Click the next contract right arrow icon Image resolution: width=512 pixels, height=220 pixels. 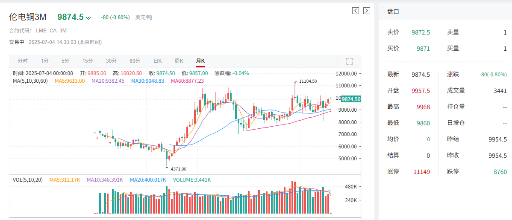[x=367, y=11]
